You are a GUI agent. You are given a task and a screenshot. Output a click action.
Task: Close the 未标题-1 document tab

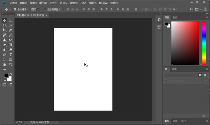coord(46,15)
